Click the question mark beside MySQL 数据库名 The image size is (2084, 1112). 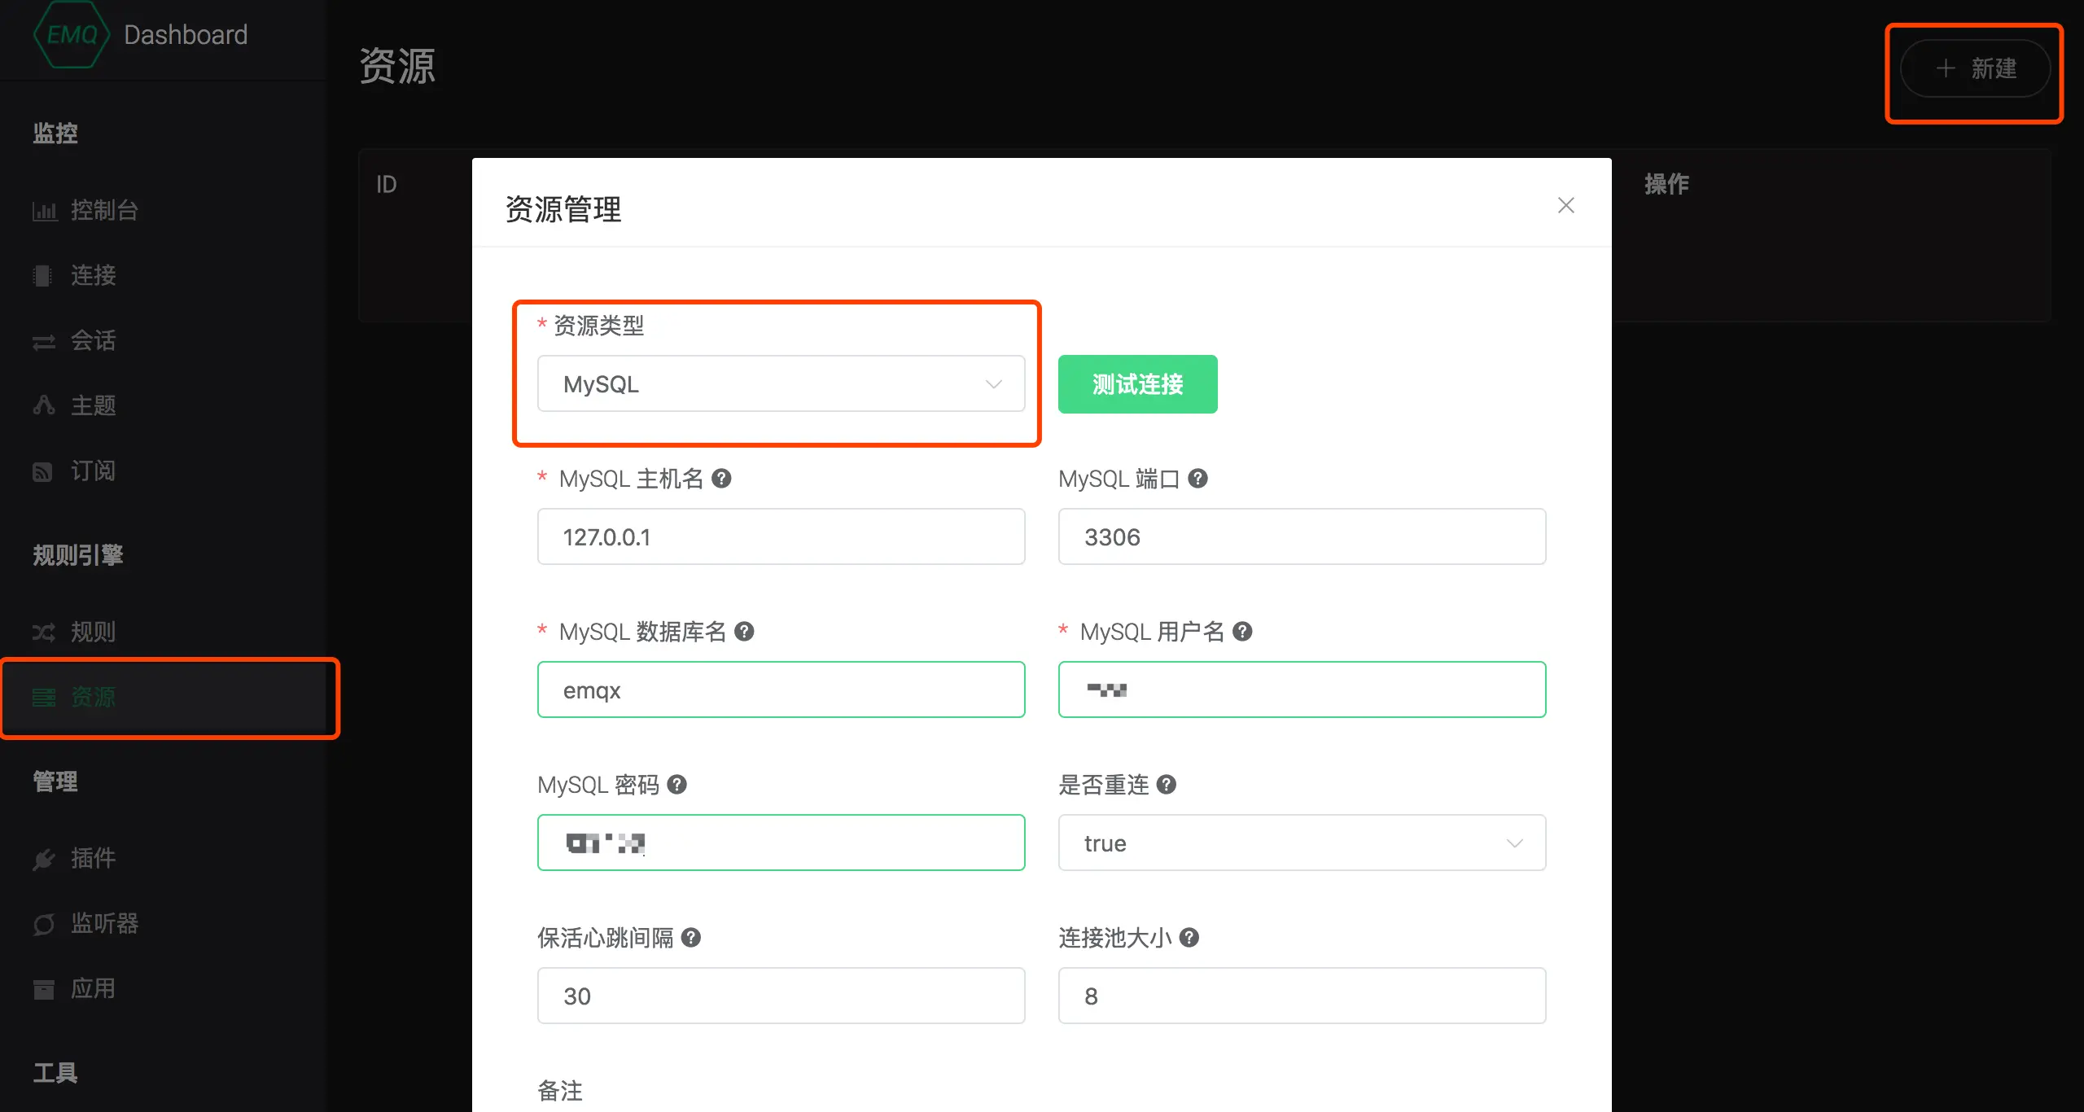pyautogui.click(x=744, y=632)
